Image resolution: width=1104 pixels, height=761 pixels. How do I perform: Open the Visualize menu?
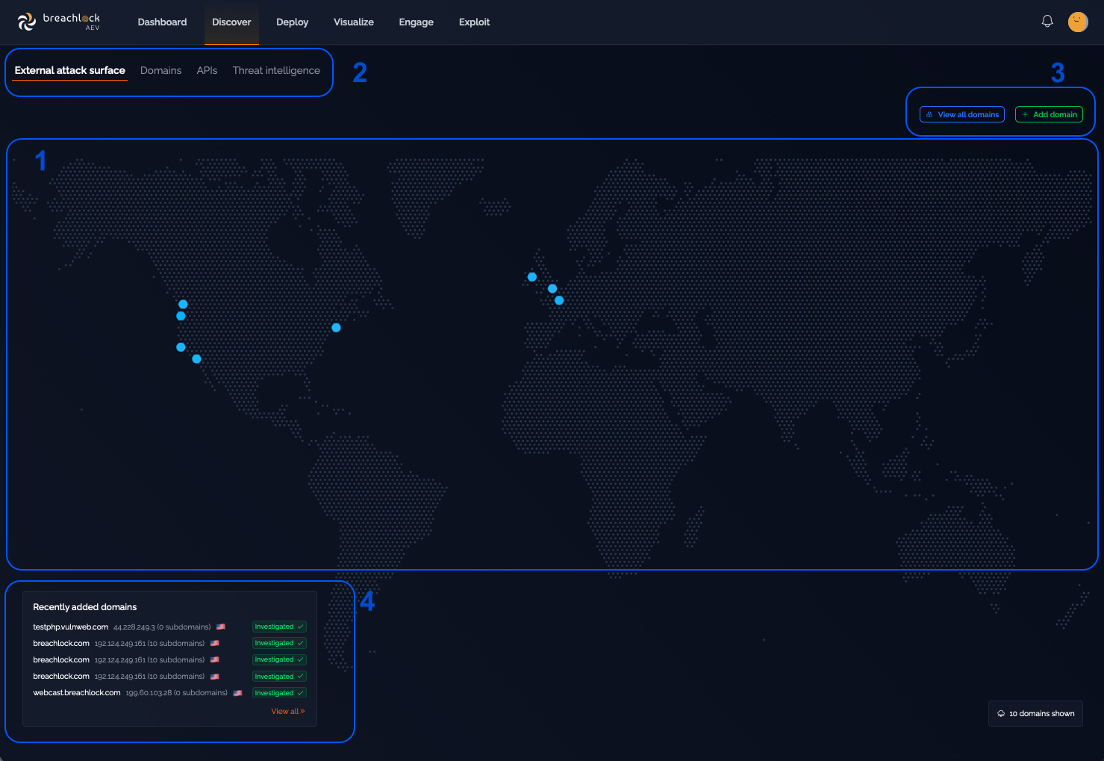[x=354, y=22]
